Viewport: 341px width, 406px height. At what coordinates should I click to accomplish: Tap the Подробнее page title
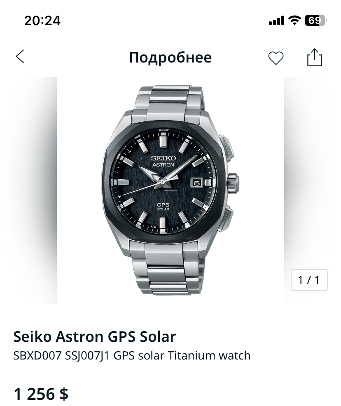(170, 58)
